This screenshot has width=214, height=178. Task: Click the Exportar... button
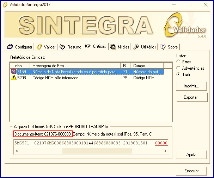192,97
